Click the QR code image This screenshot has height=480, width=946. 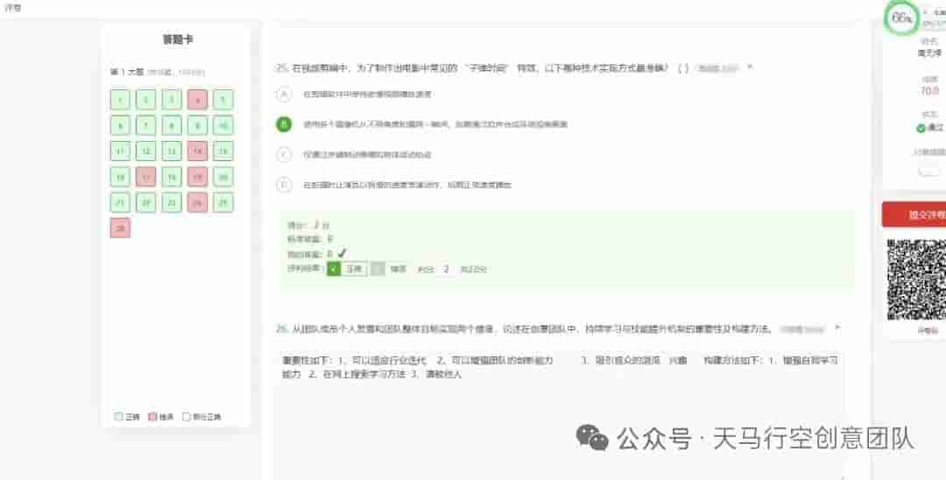(x=916, y=279)
